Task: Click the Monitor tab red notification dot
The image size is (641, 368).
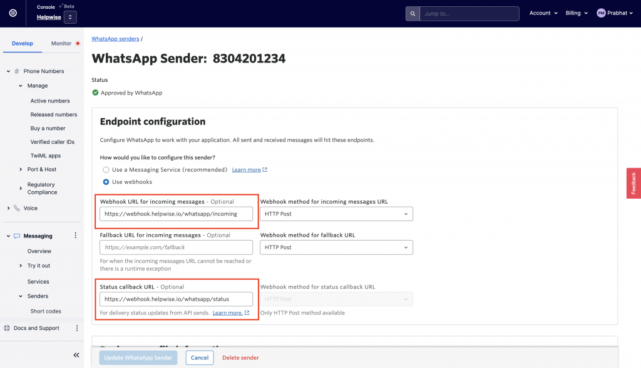Action: coord(78,43)
